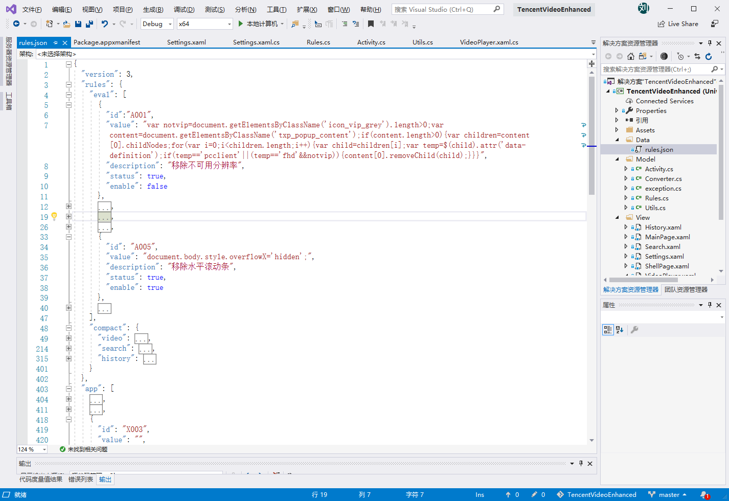Image resolution: width=729 pixels, height=501 pixels.
Task: Expand the collapsed "video" block on line 49
Action: [69, 338]
